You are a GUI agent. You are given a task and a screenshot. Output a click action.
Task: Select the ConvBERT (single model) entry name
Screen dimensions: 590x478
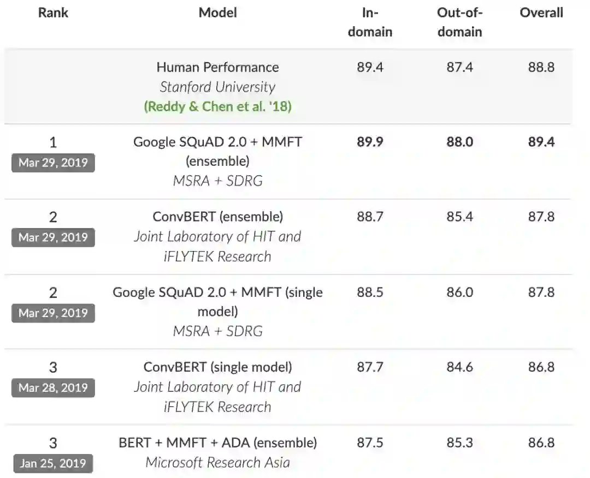point(217,367)
